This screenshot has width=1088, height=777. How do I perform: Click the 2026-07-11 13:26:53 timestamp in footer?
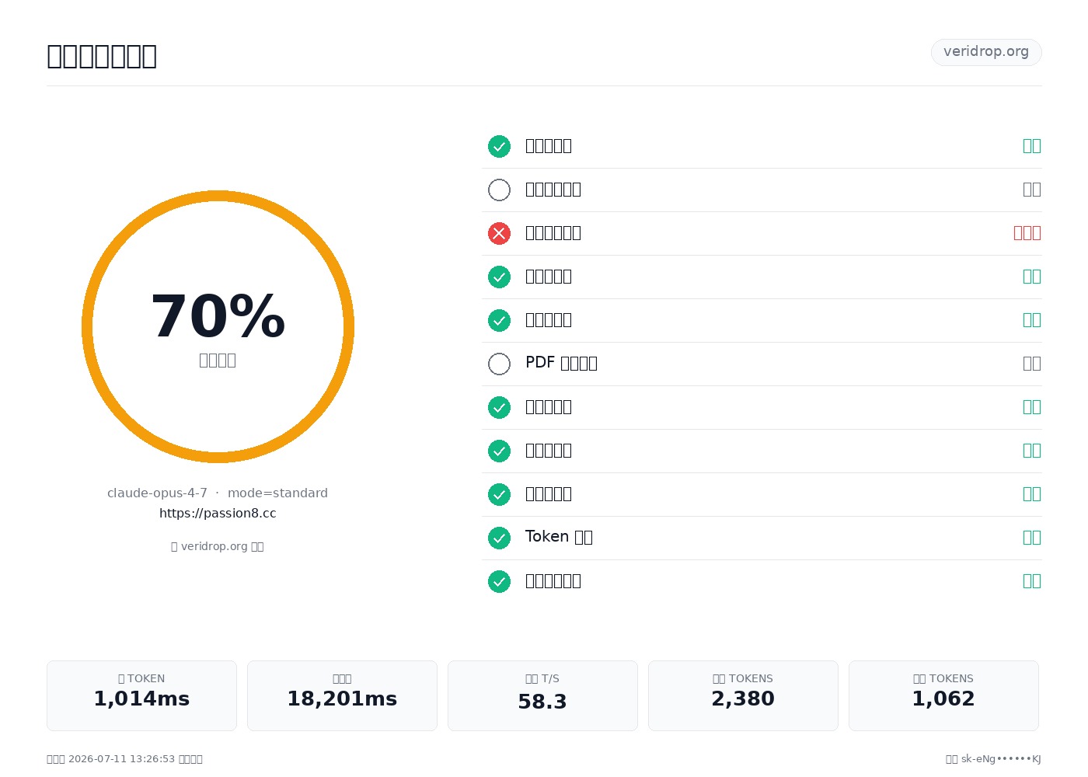coord(121,759)
